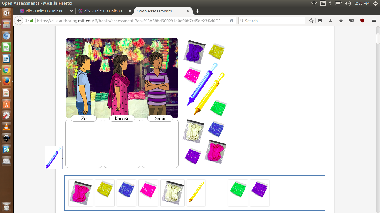Open the Firefox downloads arrow
380x213 pixels.
click(330, 21)
